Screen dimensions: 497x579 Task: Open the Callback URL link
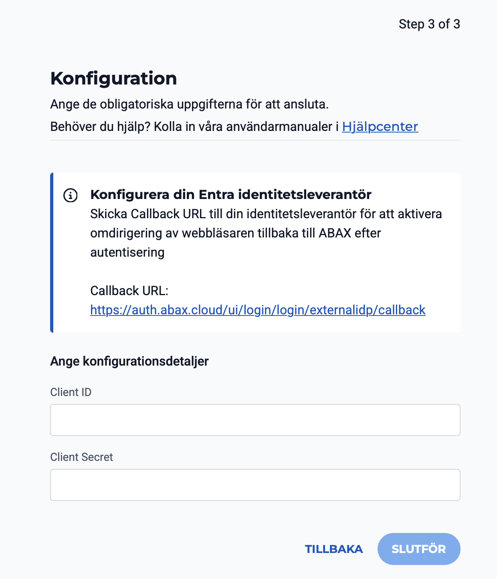(258, 310)
